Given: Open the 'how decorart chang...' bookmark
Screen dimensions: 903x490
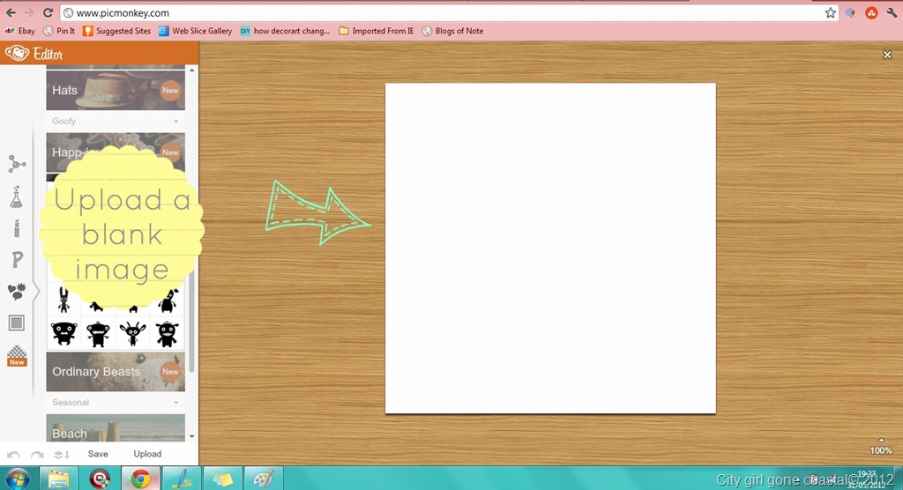Looking at the screenshot, I should [x=285, y=31].
